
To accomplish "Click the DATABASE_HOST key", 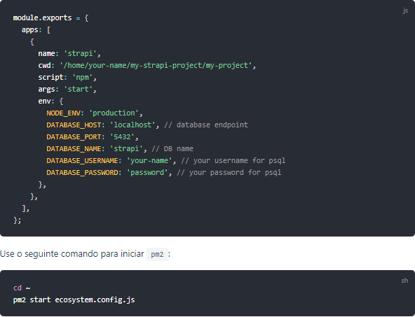I will click(x=74, y=125).
